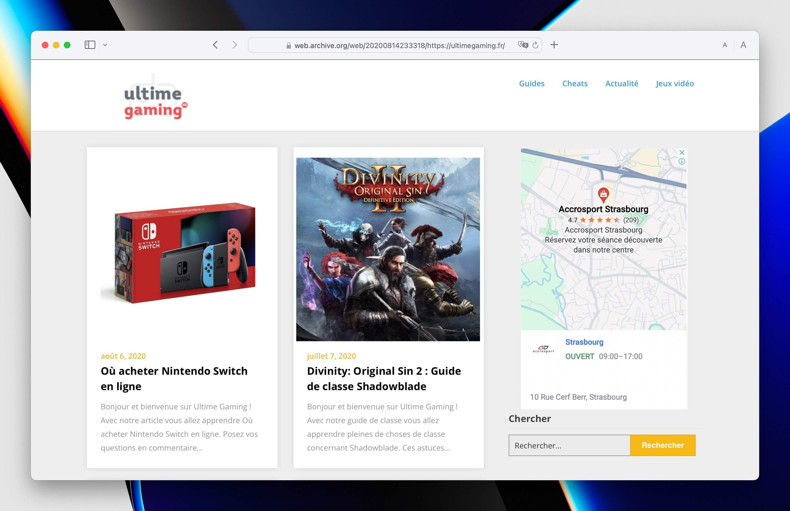Click the Safari sidebar toggle icon

[90, 45]
